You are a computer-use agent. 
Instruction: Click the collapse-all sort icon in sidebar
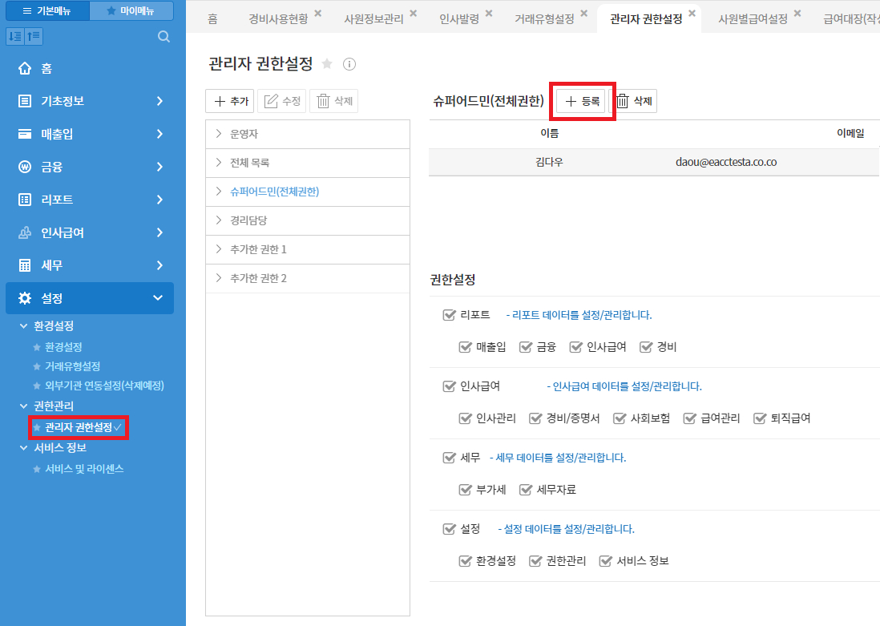pyautogui.click(x=34, y=36)
